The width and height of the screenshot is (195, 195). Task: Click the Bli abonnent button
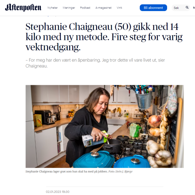(153, 8)
